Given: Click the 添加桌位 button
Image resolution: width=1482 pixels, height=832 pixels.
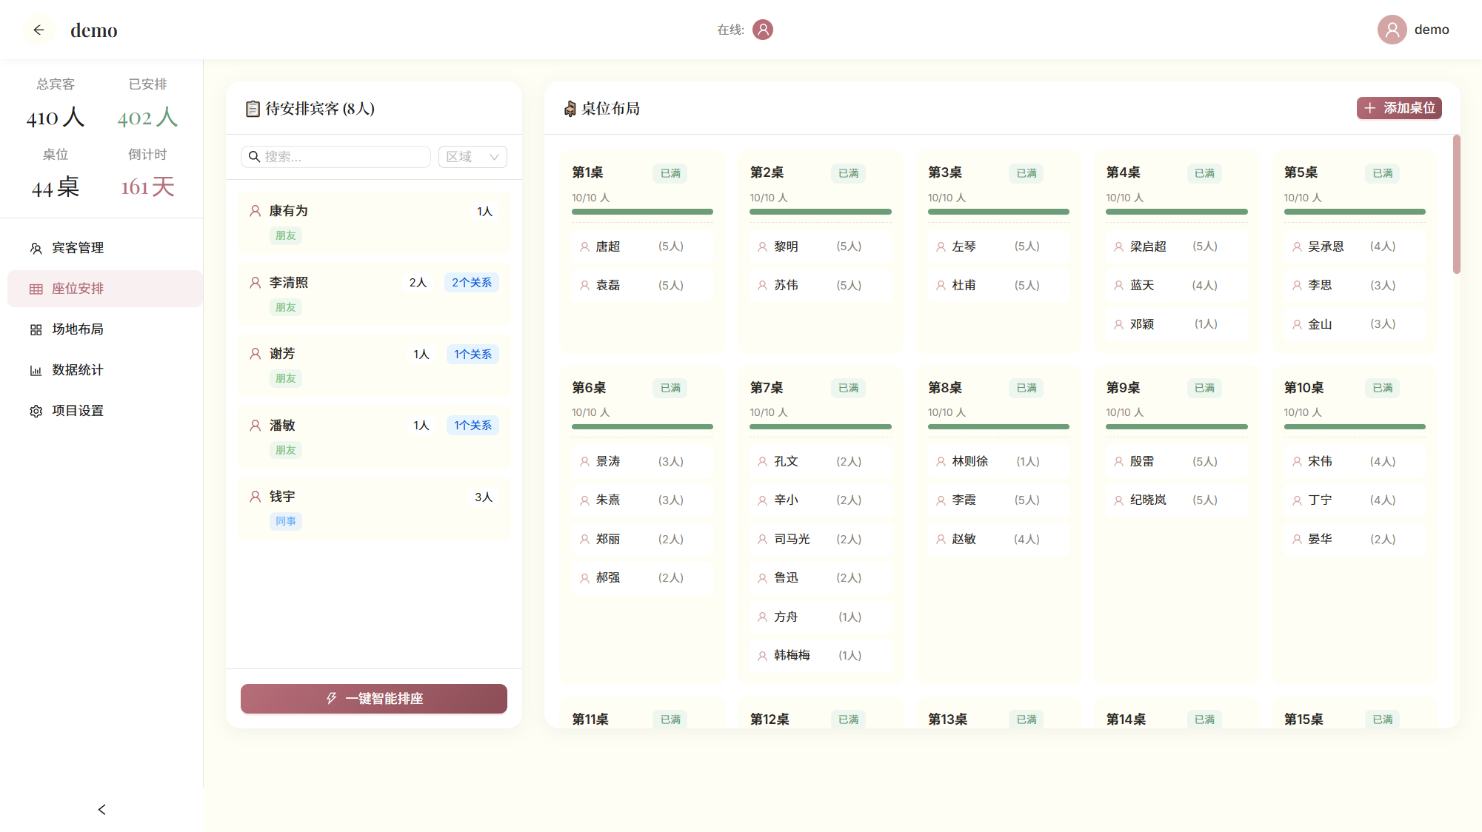Looking at the screenshot, I should coord(1399,108).
